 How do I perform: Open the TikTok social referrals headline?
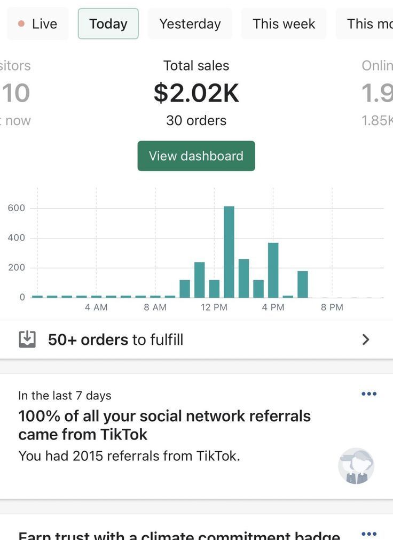tap(164, 425)
